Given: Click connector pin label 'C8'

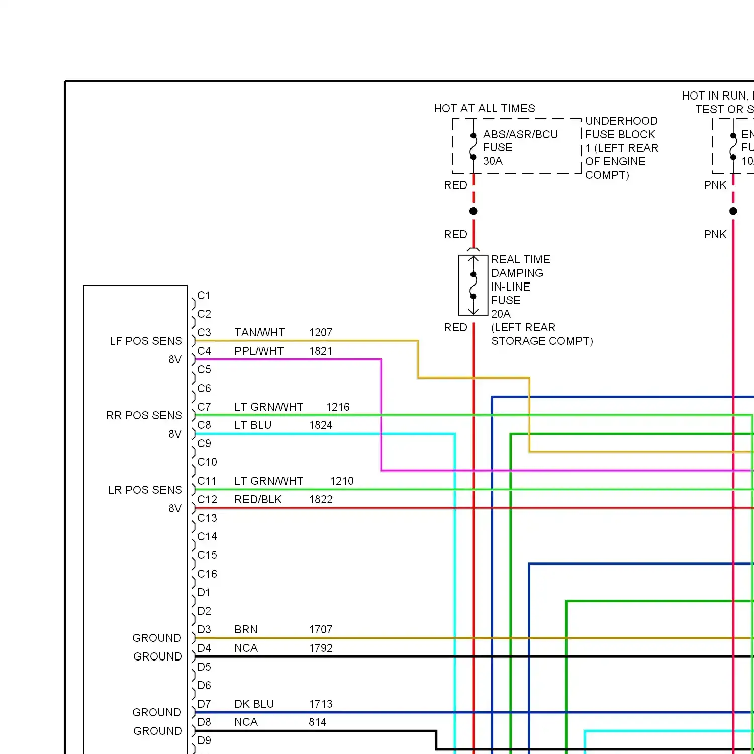Looking at the screenshot, I should tap(204, 425).
